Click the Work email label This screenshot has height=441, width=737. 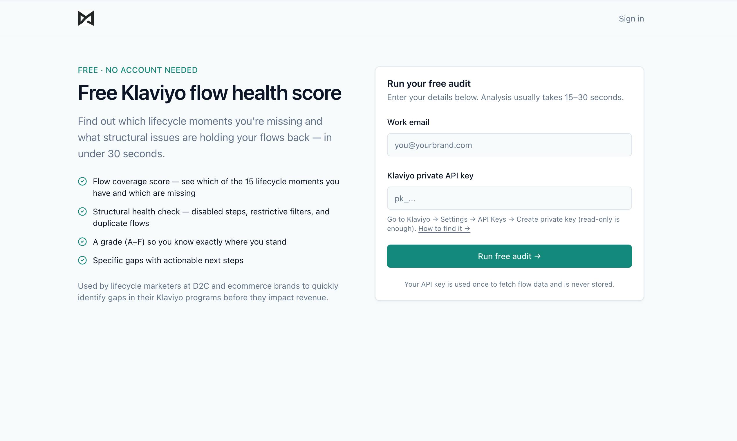click(x=408, y=122)
